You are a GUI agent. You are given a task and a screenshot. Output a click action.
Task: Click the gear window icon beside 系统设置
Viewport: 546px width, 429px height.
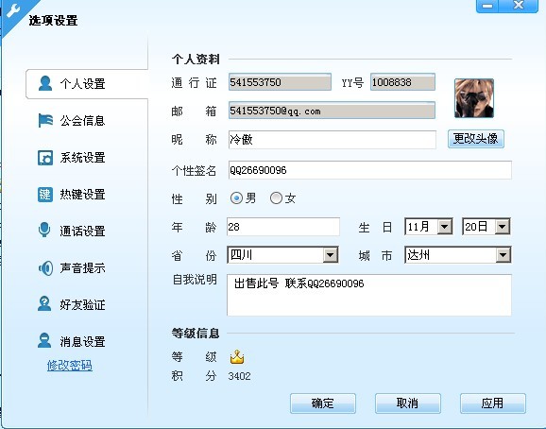tap(45, 158)
